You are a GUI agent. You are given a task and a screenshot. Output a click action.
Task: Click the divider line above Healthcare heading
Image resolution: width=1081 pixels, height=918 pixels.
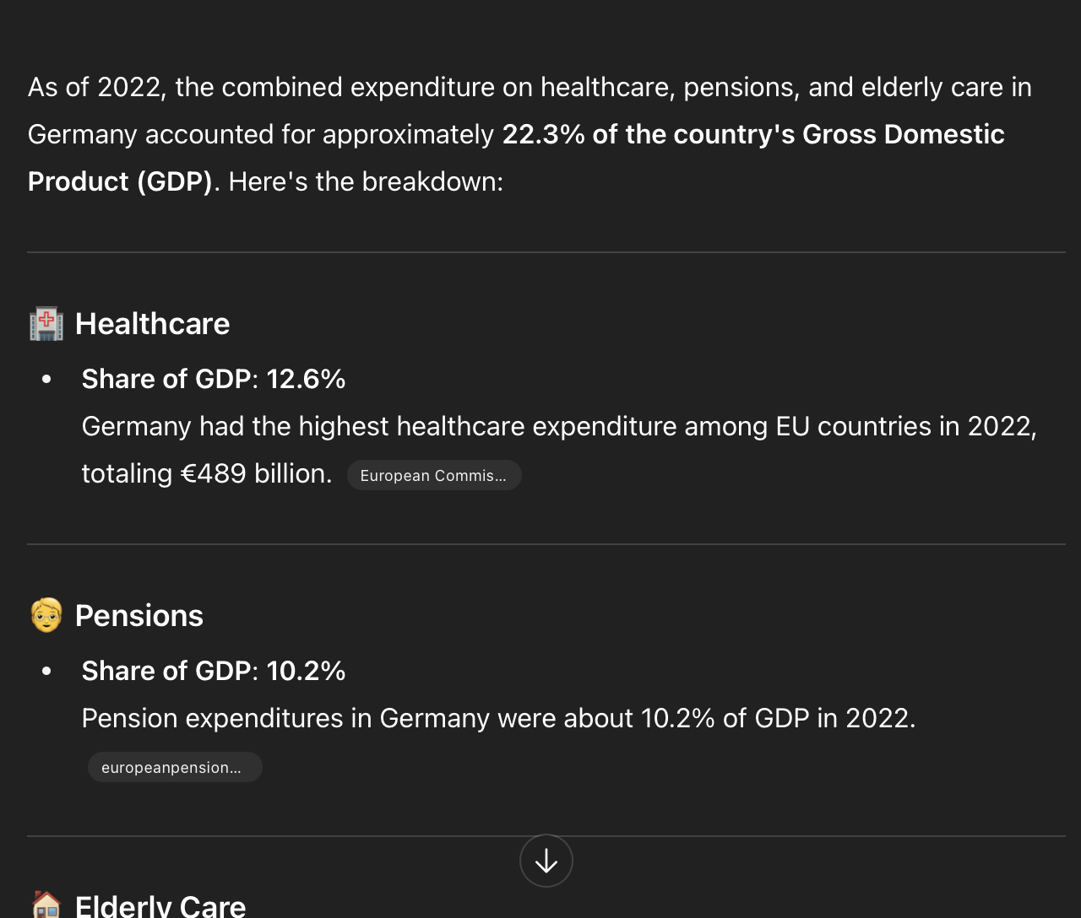[546, 252]
